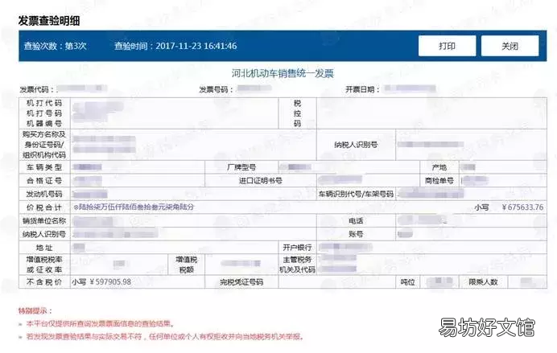Image resolution: width=557 pixels, height=353 pixels.
Task: Click the 税控码 label cell
Action: pos(297,113)
